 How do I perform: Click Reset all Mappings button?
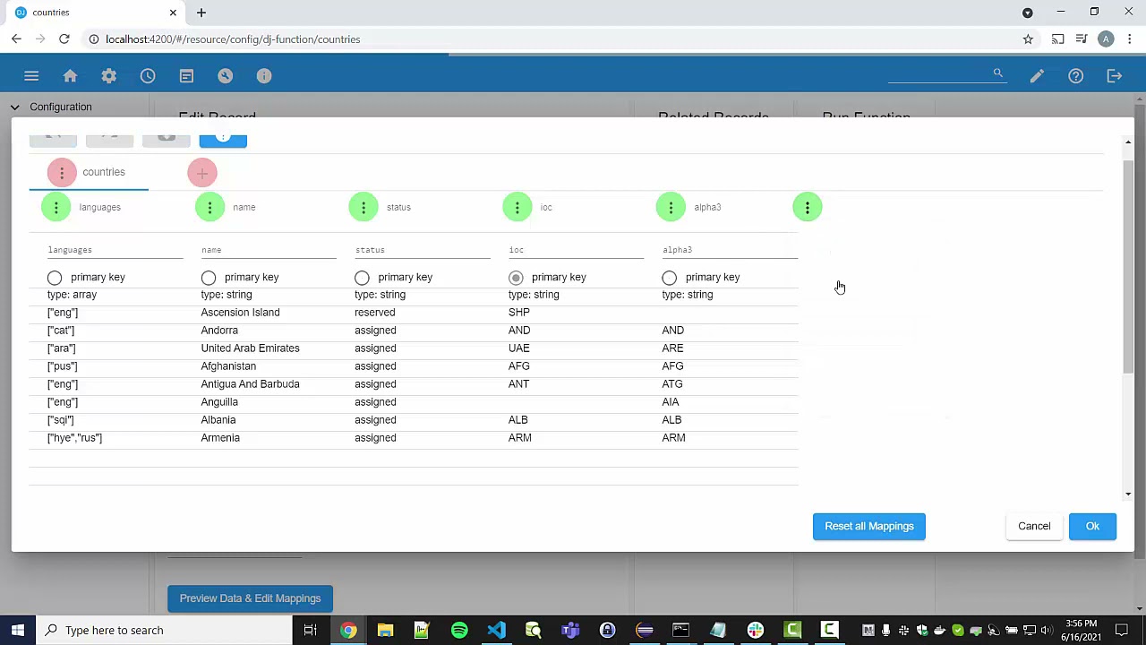point(869,526)
